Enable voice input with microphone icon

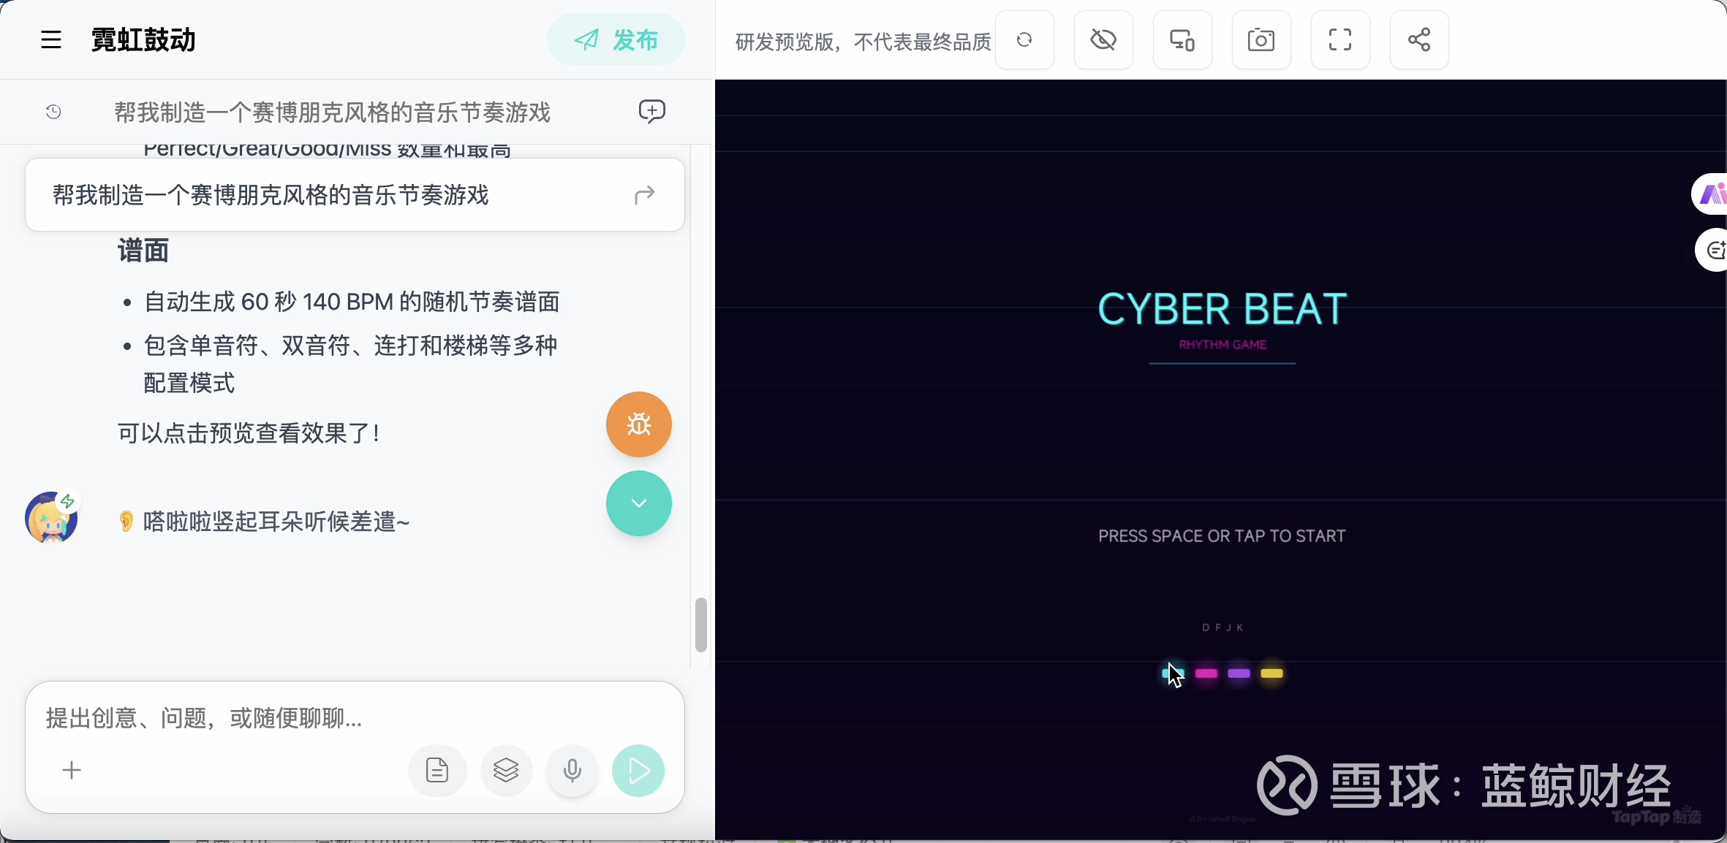click(572, 770)
